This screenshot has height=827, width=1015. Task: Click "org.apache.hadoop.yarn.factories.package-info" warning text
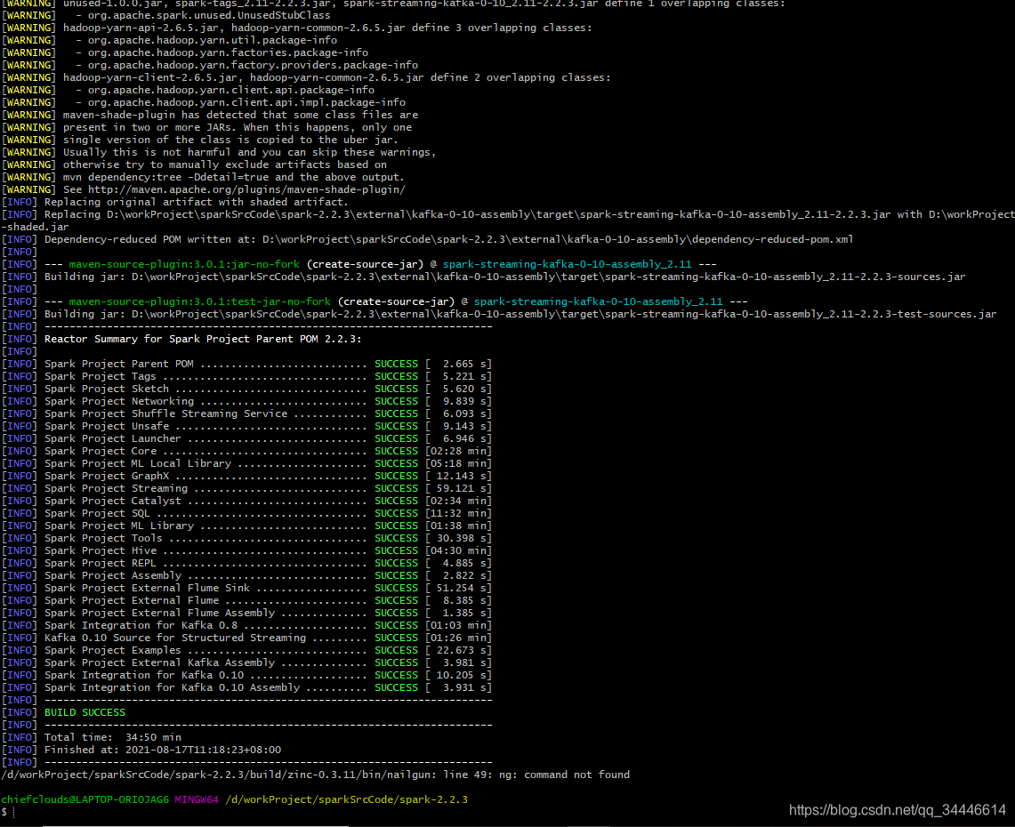(228, 52)
